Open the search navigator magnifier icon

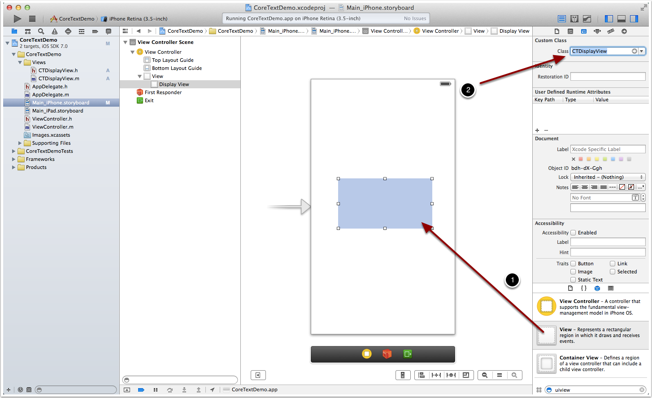[41, 31]
